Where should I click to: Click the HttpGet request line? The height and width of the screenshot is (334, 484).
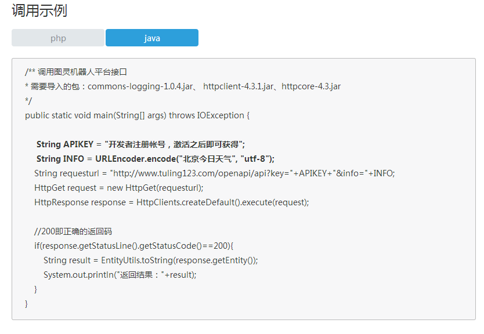(119, 188)
